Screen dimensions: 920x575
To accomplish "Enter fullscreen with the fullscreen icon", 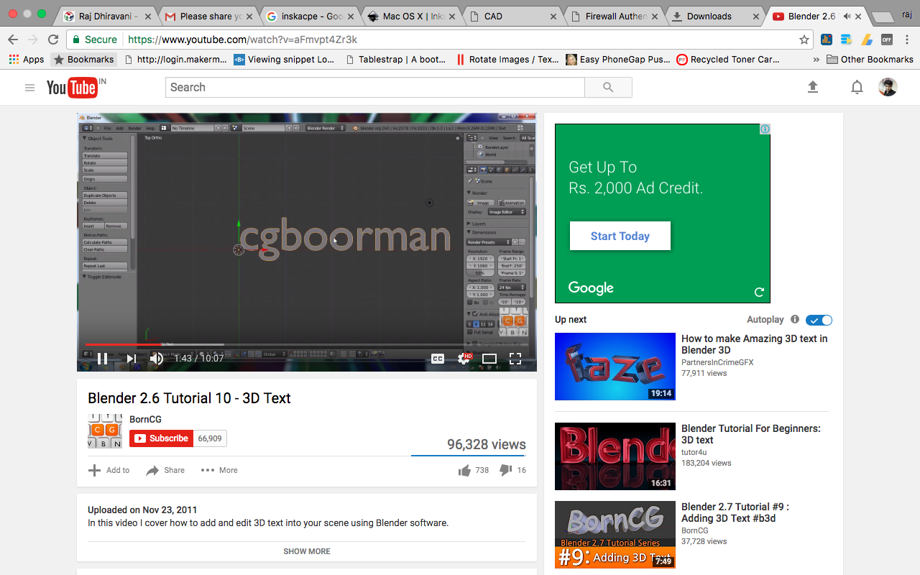I will tap(515, 359).
